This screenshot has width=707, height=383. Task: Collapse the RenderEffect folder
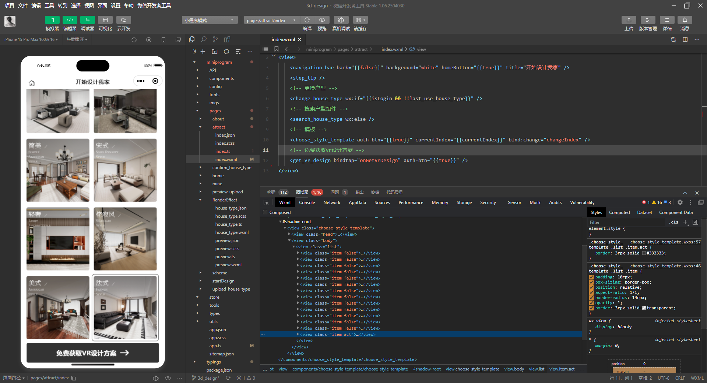tap(200, 200)
